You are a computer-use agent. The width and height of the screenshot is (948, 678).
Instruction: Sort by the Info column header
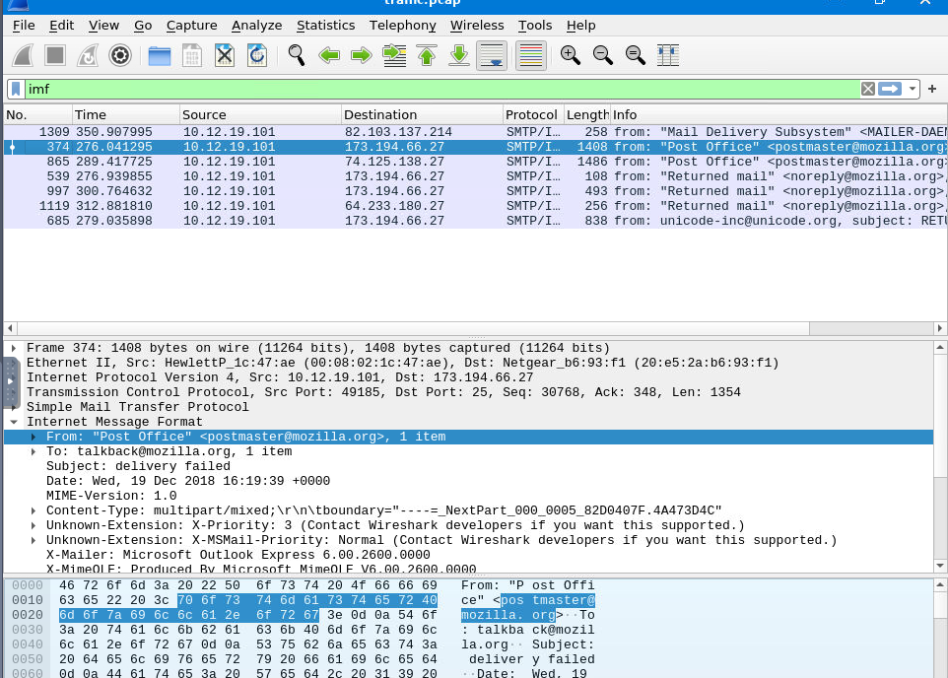coord(779,115)
